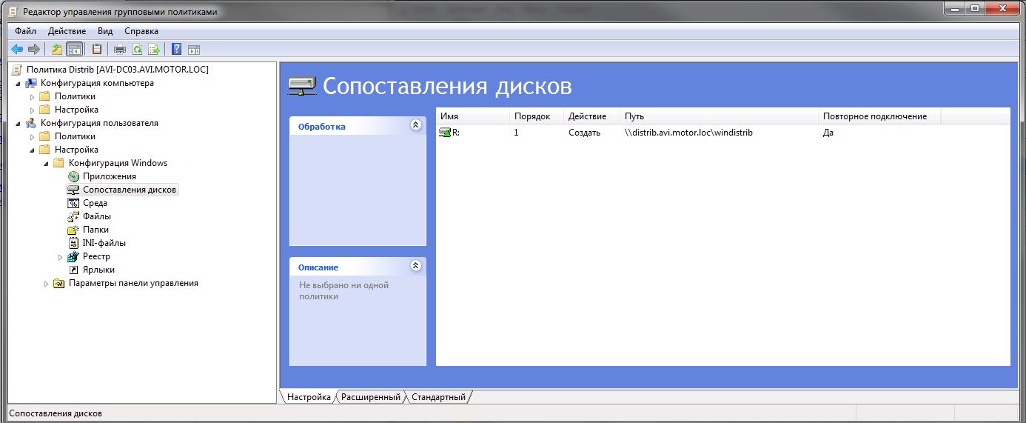This screenshot has width=1026, height=423.
Task: Select the Среда tree item label
Action: [95, 203]
